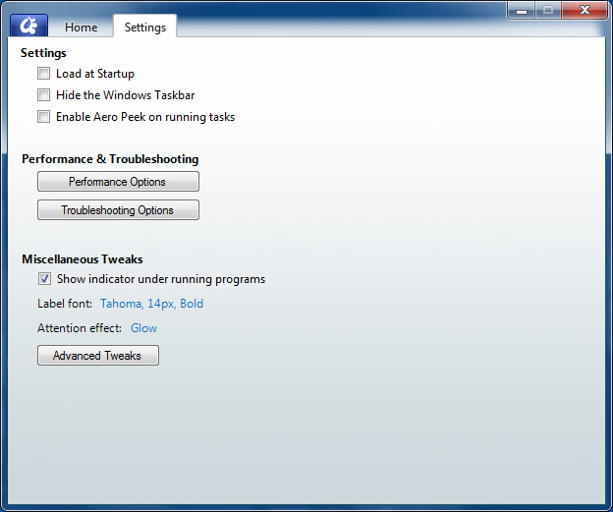
Task: Switch to the Home tab
Action: (x=81, y=27)
